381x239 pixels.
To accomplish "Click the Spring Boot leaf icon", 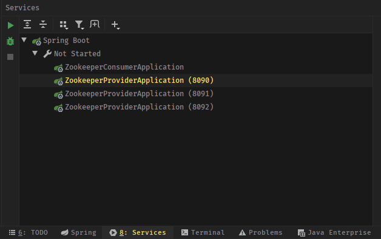I will (36, 41).
